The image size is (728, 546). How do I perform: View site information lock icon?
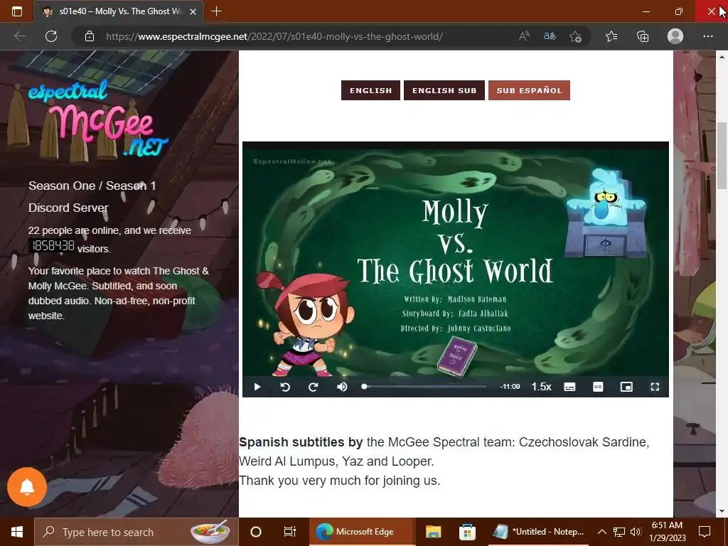coord(90,36)
